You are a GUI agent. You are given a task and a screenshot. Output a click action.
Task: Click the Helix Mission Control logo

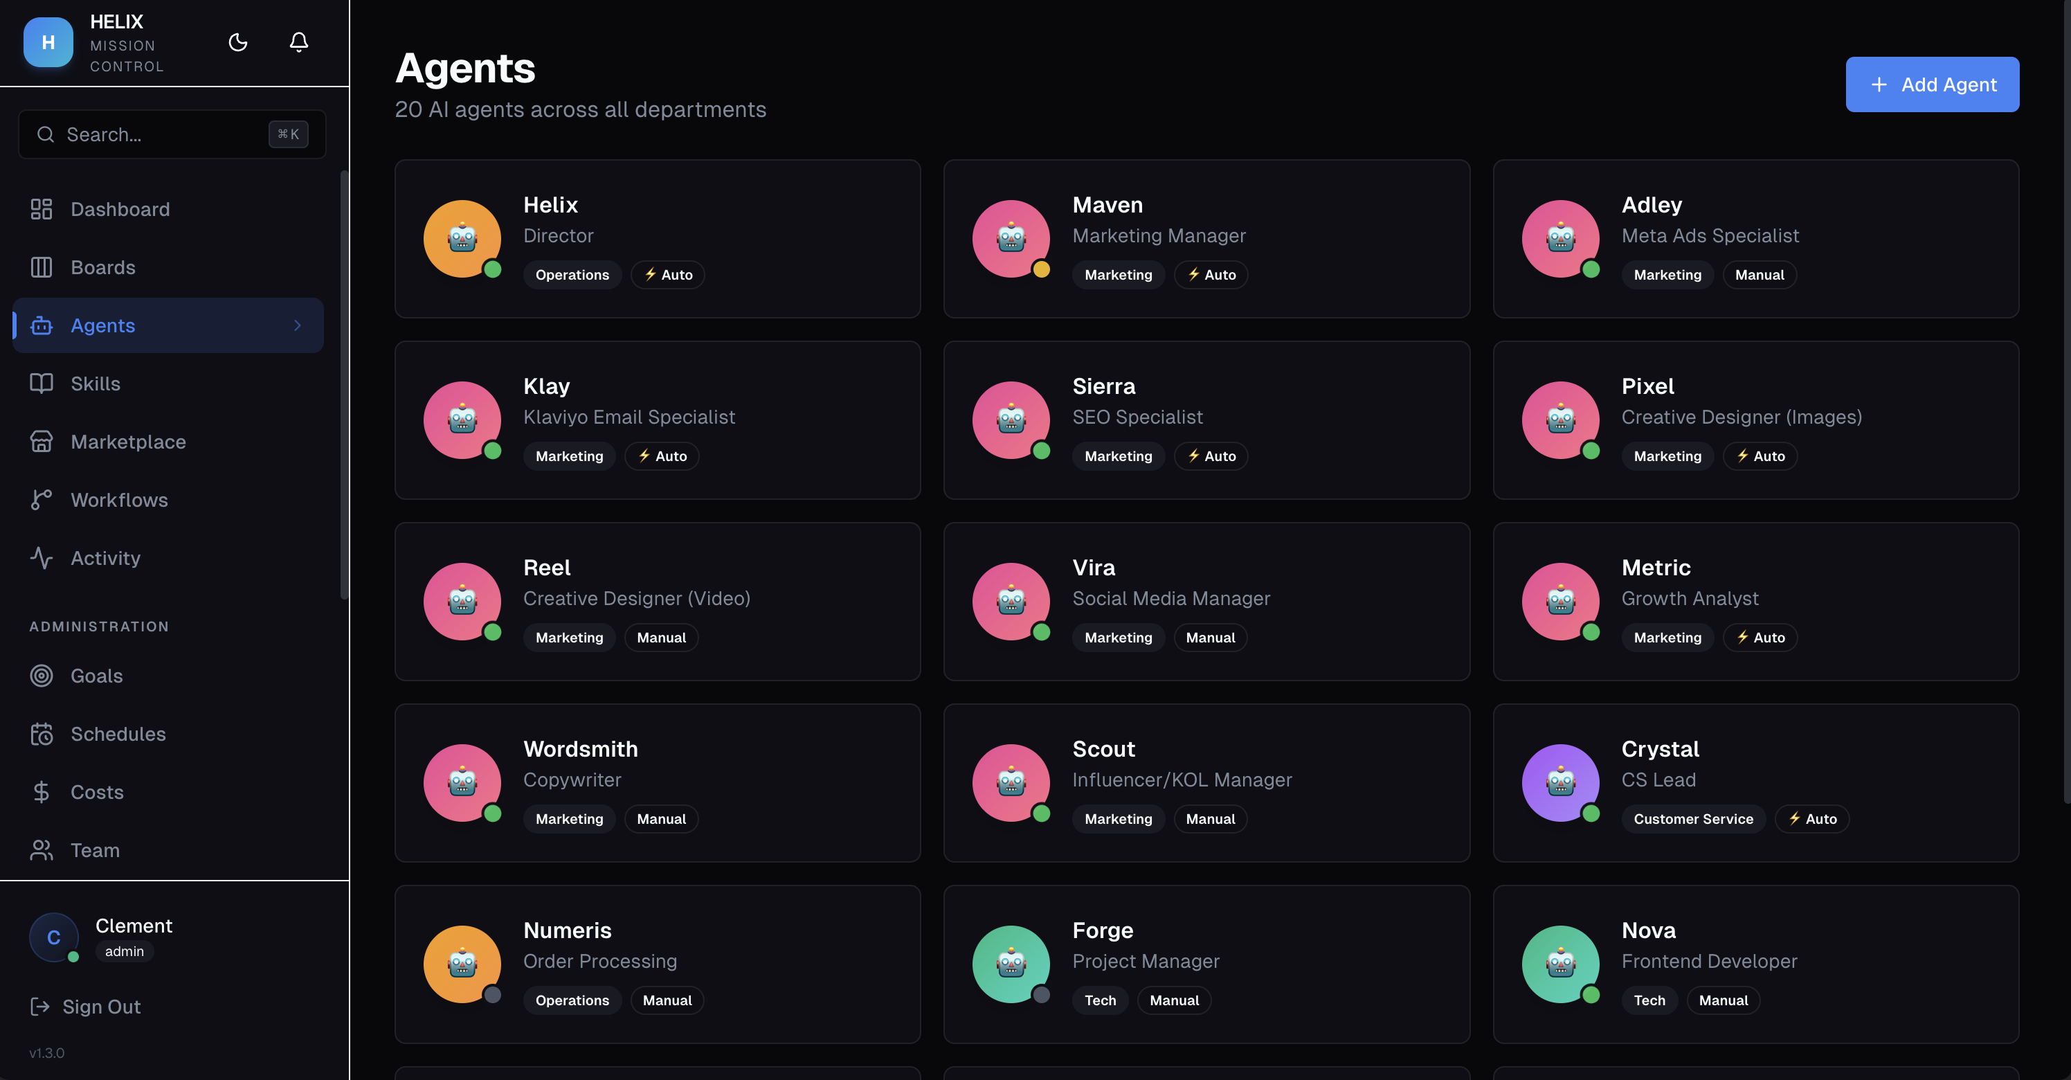click(48, 43)
